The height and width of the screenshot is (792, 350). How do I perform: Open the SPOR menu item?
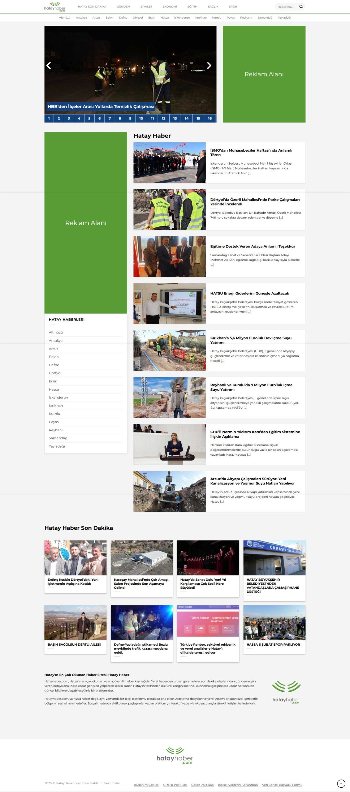tap(233, 6)
